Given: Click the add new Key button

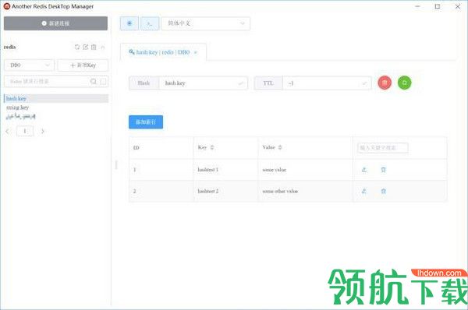Looking at the screenshot, I should pos(83,65).
